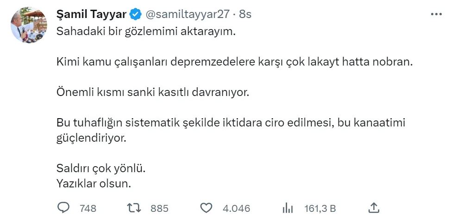Open the @samiltayyar27 handle link
This screenshot has width=451, height=222.
click(188, 14)
